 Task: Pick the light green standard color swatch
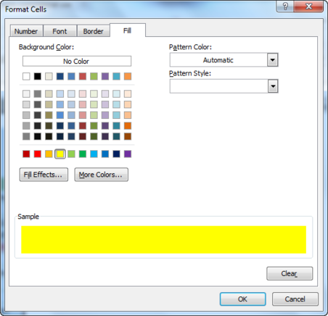(x=71, y=154)
